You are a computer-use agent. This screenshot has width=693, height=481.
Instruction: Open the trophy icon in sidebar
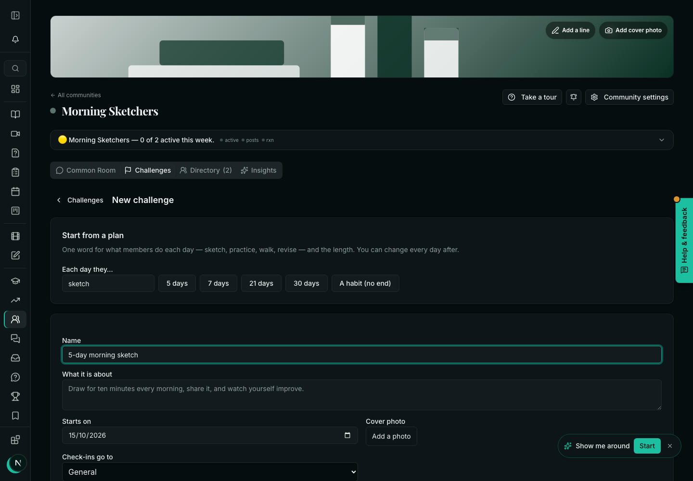[x=15, y=396]
